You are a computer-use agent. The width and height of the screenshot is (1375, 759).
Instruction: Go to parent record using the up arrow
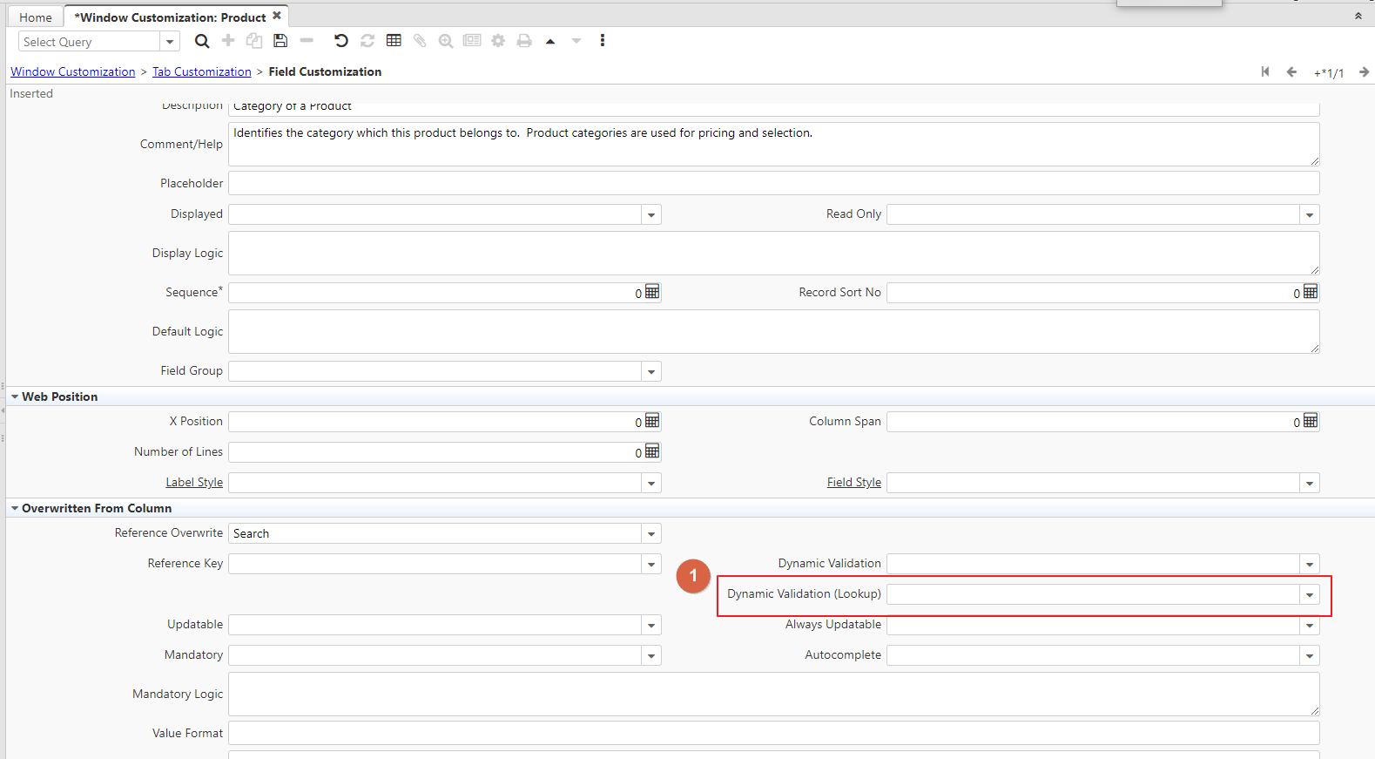pos(550,41)
